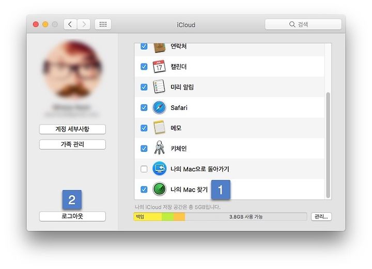Click the 로그아웃 sign out button
372x269 pixels.
coord(72,216)
